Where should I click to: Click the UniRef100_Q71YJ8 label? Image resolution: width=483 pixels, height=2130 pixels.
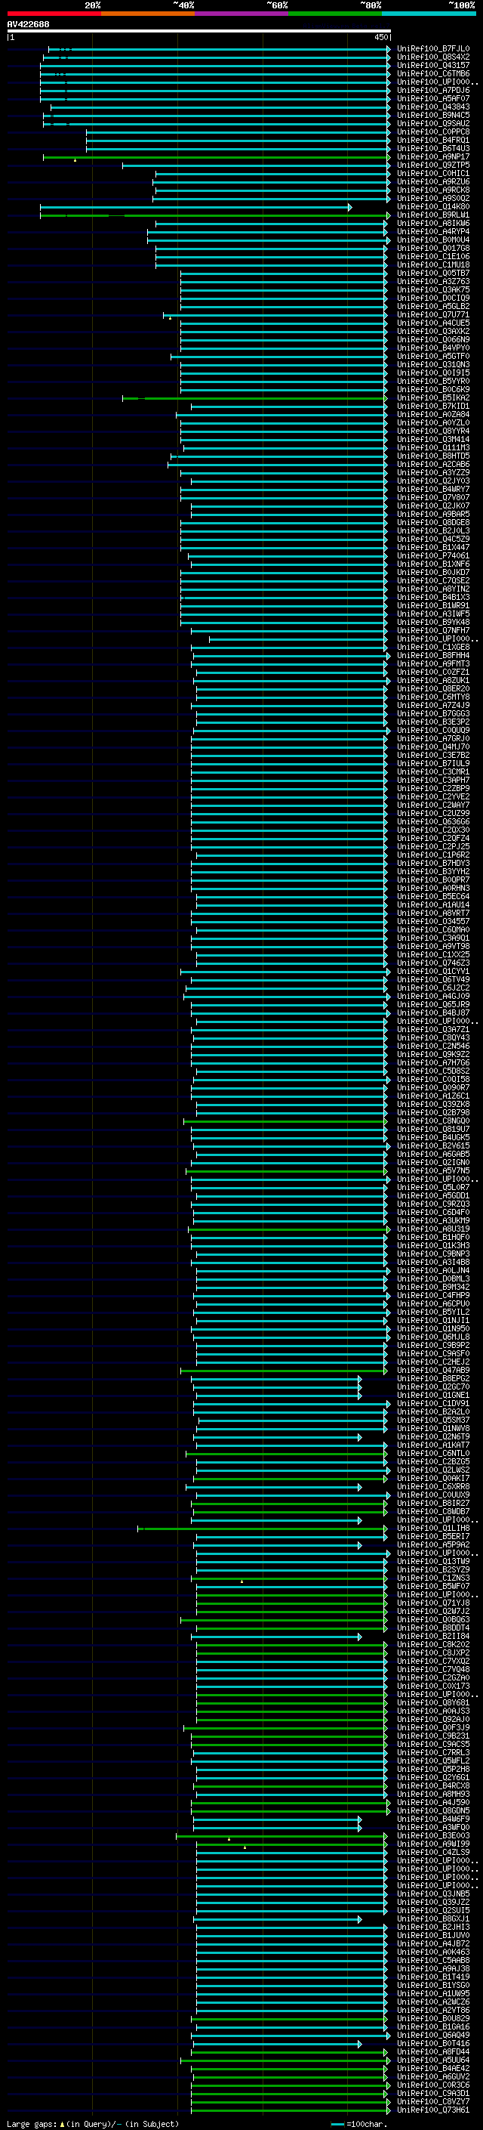(x=432, y=1603)
